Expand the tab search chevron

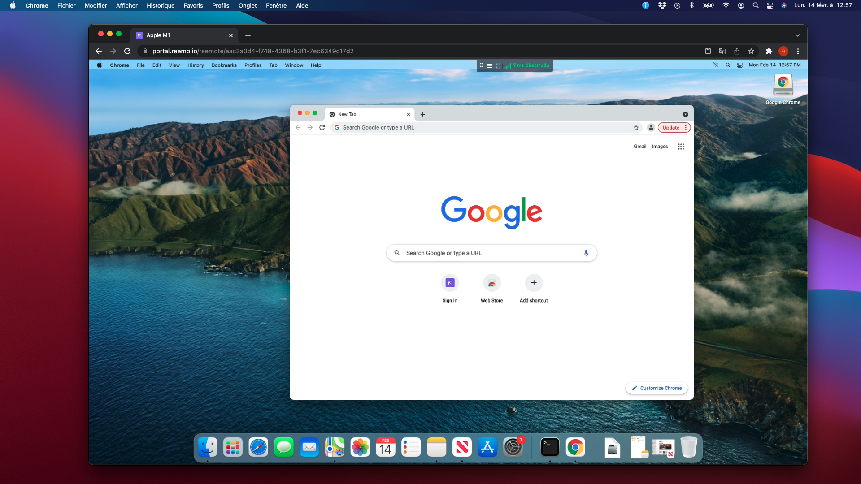[x=797, y=35]
